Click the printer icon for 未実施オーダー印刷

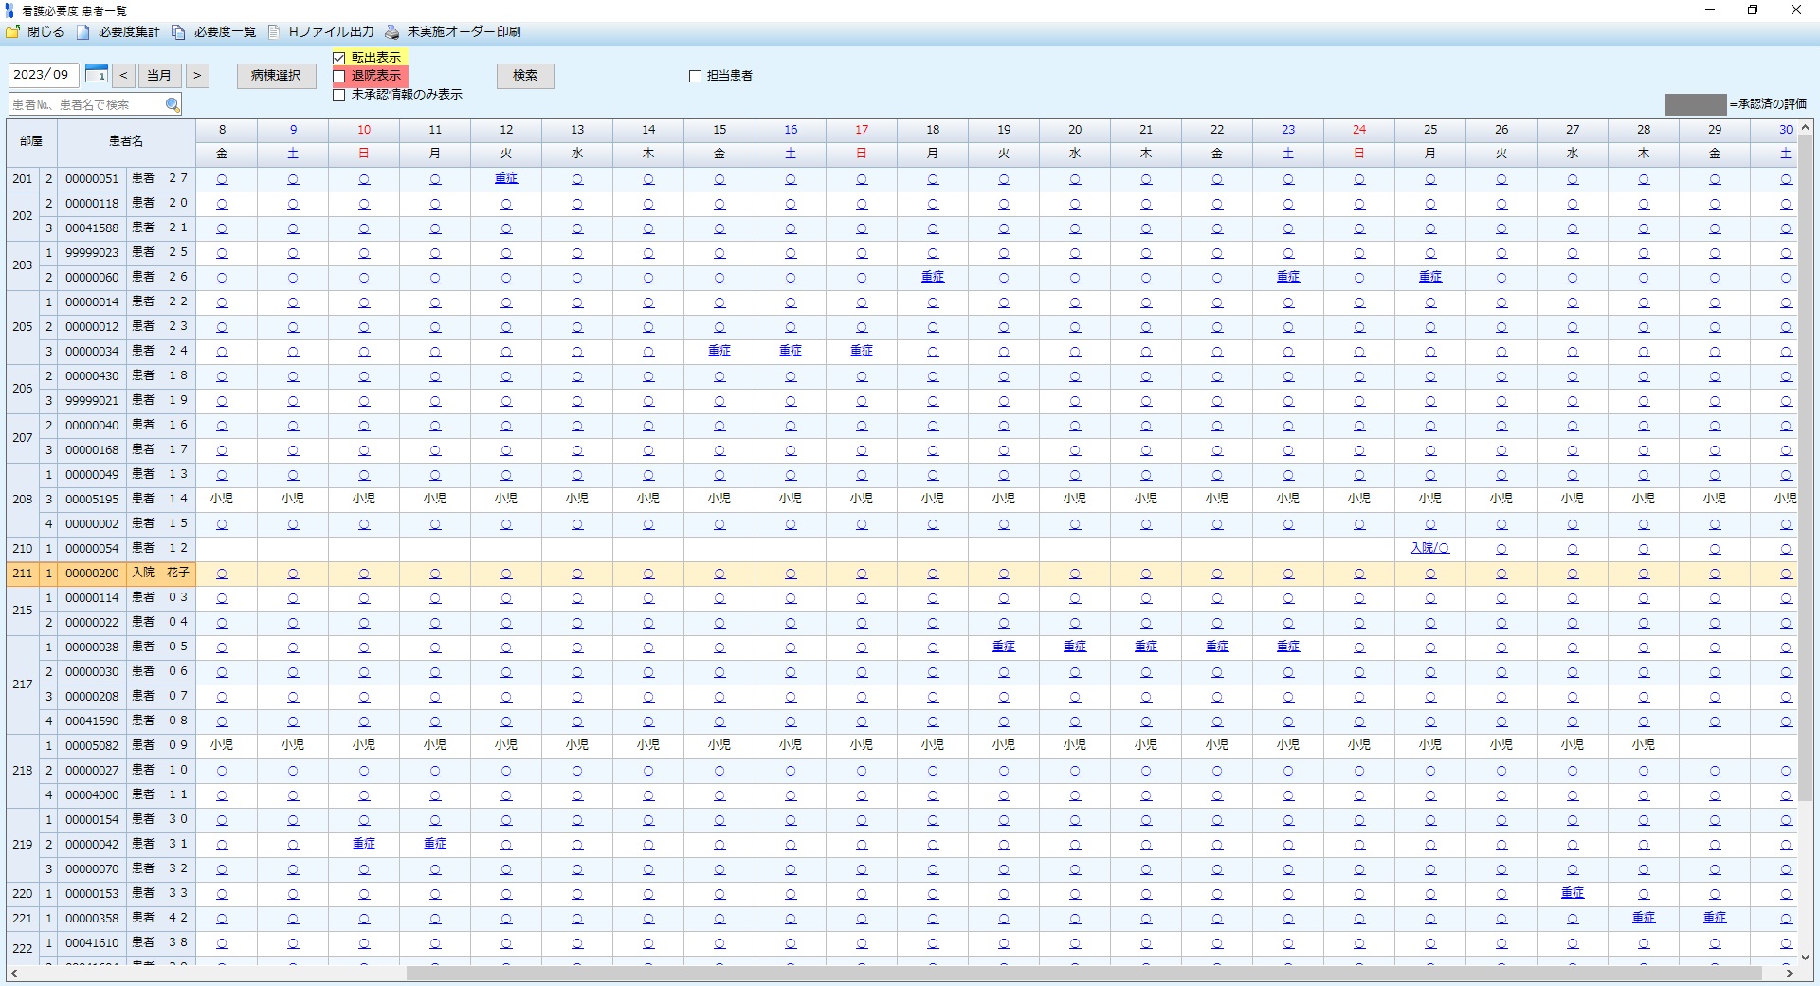point(391,32)
